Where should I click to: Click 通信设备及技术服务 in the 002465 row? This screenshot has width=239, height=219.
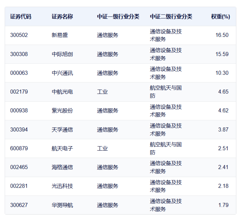[x=166, y=167]
